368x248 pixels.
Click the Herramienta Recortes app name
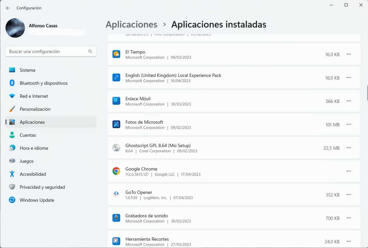[147, 239]
